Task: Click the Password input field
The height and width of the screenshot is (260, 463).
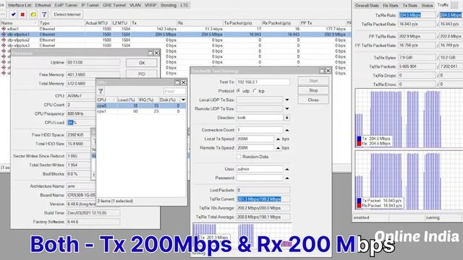Action: [260, 178]
